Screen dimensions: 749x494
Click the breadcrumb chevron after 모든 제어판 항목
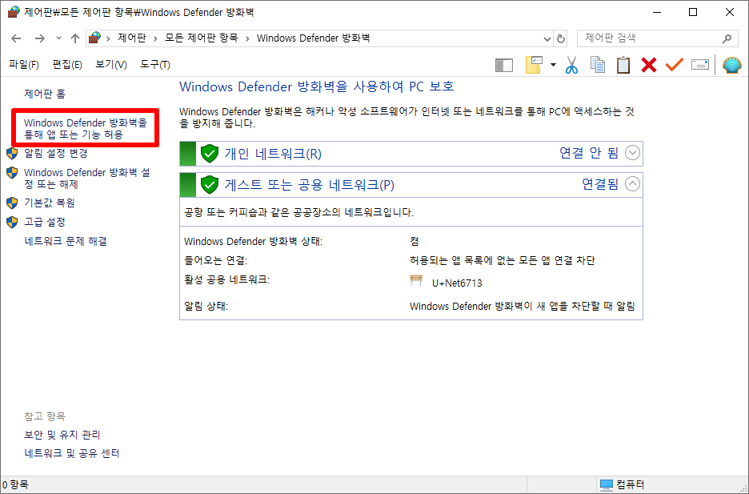tap(247, 38)
